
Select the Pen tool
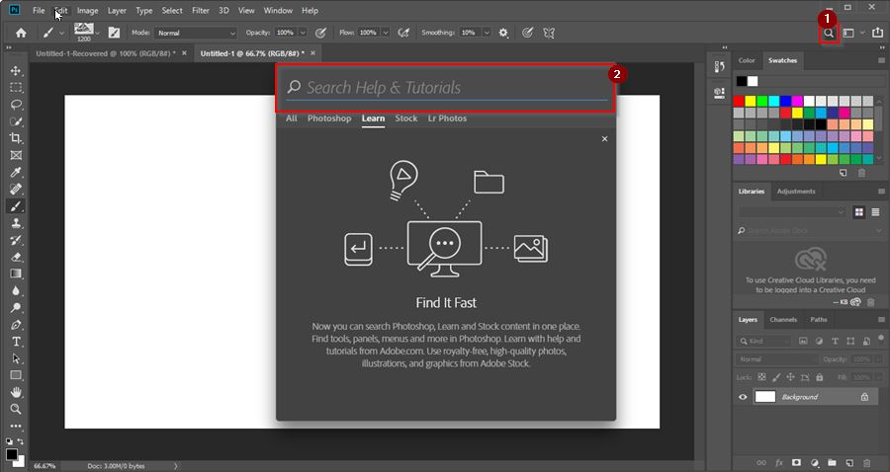pos(16,325)
